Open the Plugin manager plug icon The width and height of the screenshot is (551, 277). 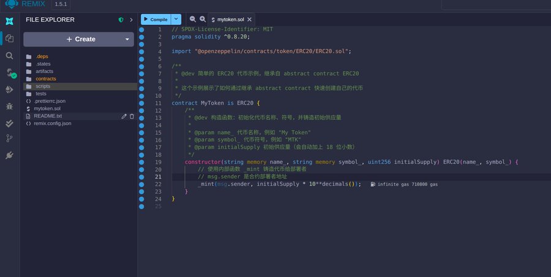coord(9,155)
